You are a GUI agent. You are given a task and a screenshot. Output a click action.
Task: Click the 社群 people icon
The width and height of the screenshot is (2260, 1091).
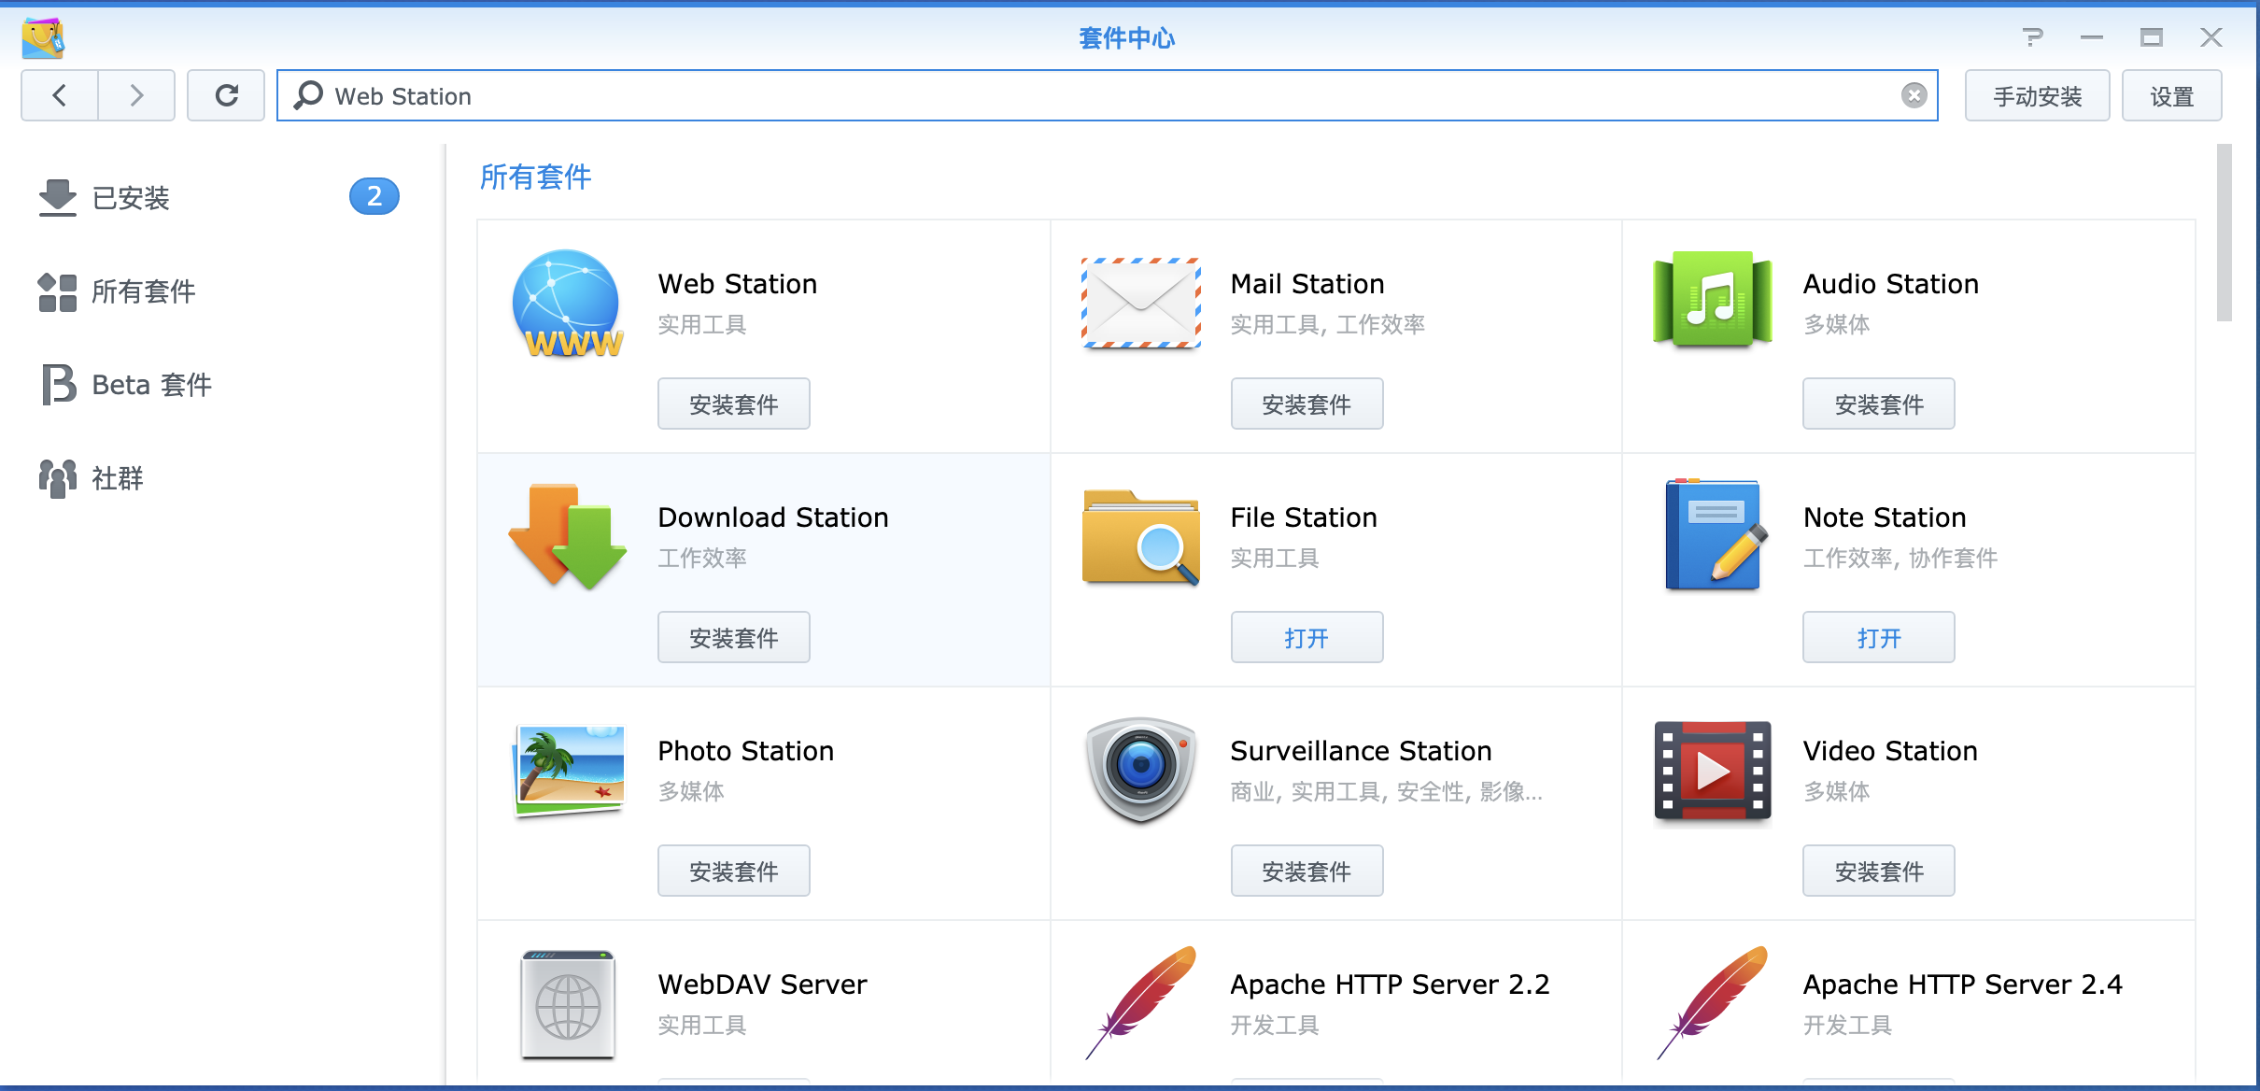tap(57, 478)
